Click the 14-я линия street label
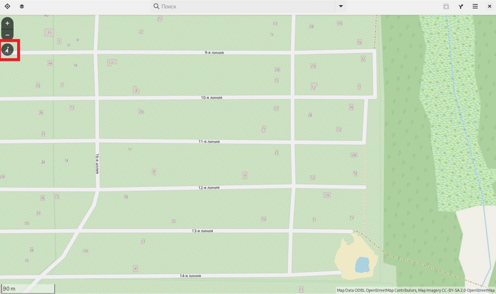496x294 pixels. [x=190, y=276]
